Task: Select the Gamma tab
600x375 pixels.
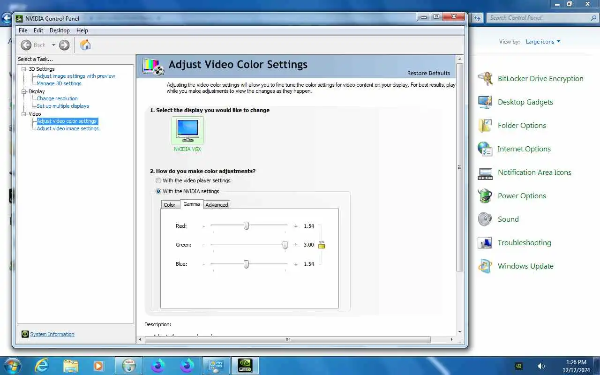Action: click(192, 204)
